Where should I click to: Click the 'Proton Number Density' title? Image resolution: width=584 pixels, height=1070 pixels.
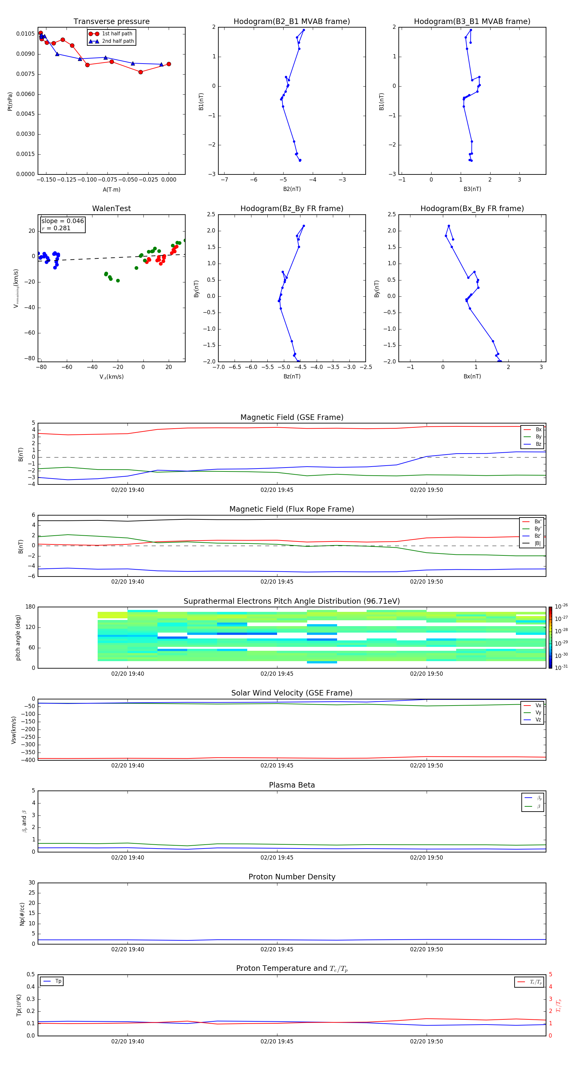[292, 877]
